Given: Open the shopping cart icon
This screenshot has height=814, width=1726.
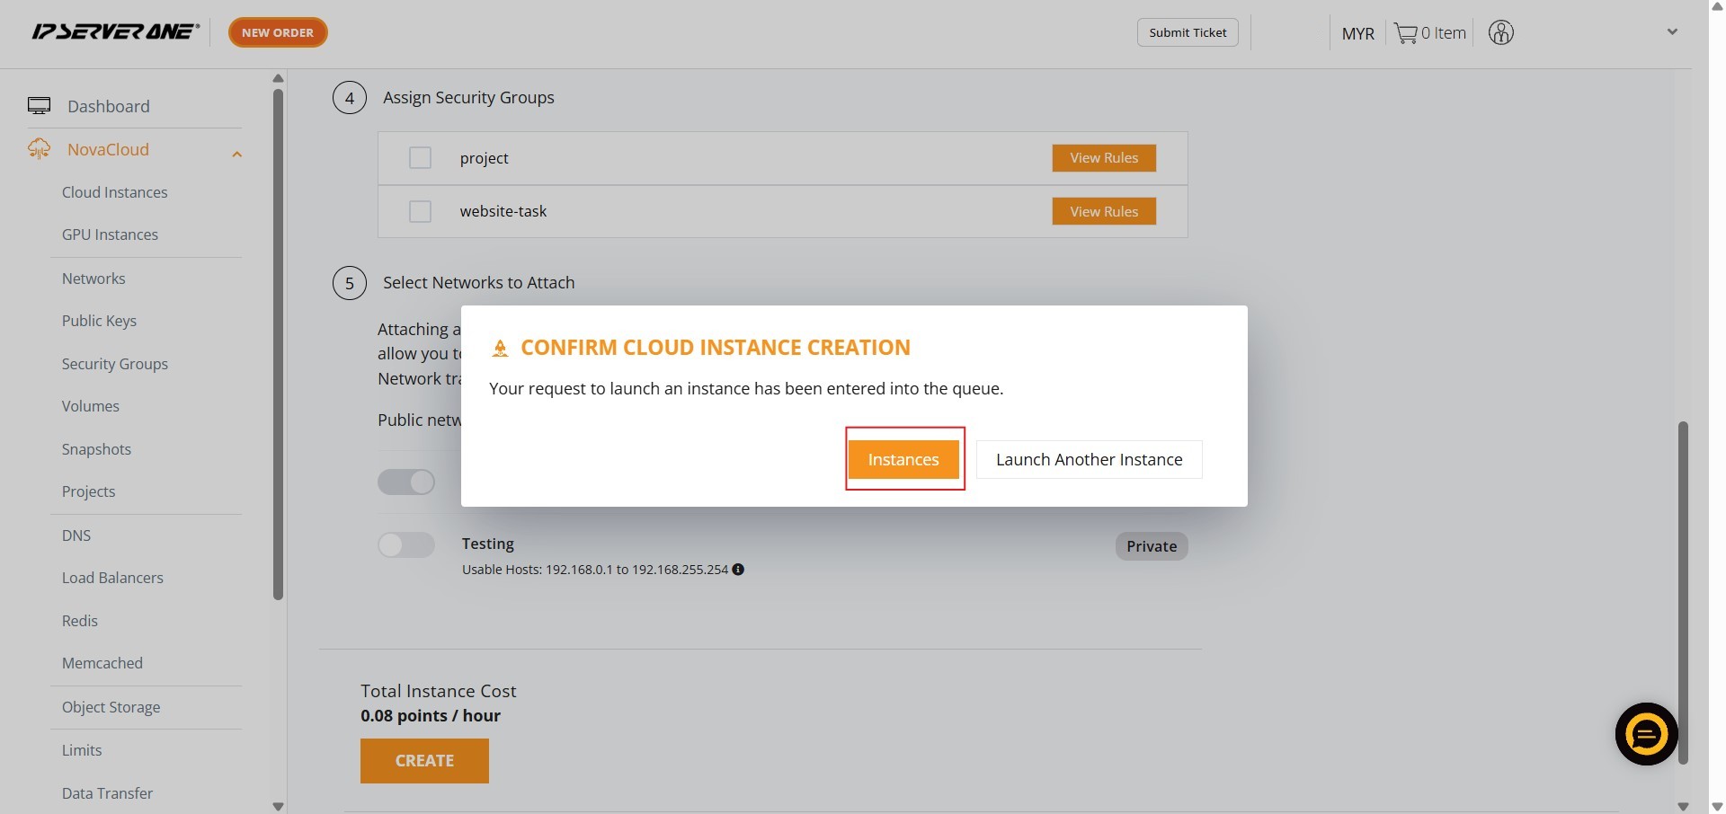Looking at the screenshot, I should coord(1405,33).
